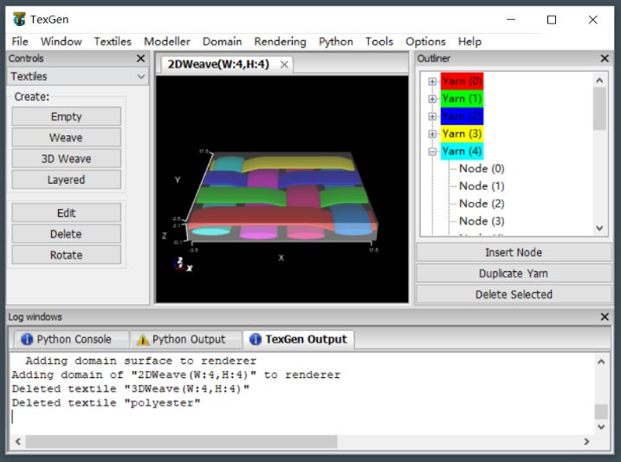Switch to the Python Output tab
Image resolution: width=621 pixels, height=462 pixels.
pyautogui.click(x=180, y=339)
